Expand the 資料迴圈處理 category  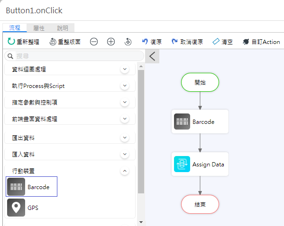(125, 69)
